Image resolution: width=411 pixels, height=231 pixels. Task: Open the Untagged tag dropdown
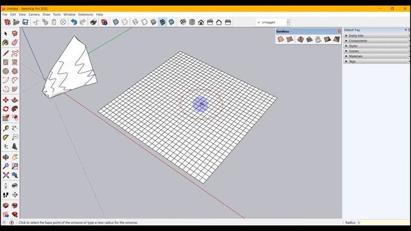click(x=288, y=22)
